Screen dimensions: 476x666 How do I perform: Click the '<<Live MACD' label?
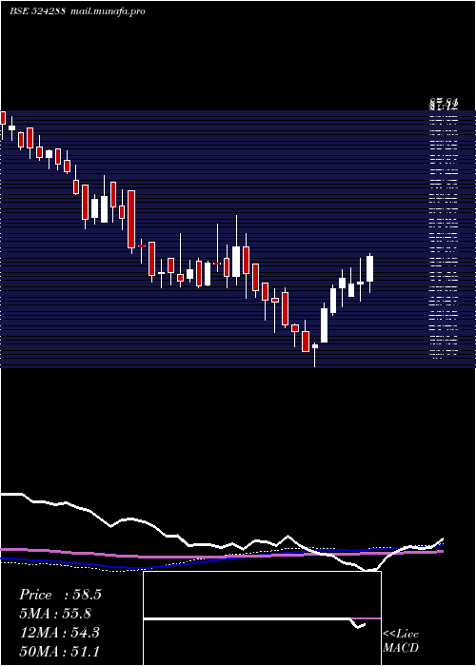401,641
